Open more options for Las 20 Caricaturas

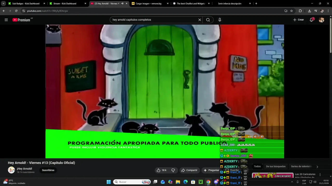pyautogui.click(x=320, y=175)
